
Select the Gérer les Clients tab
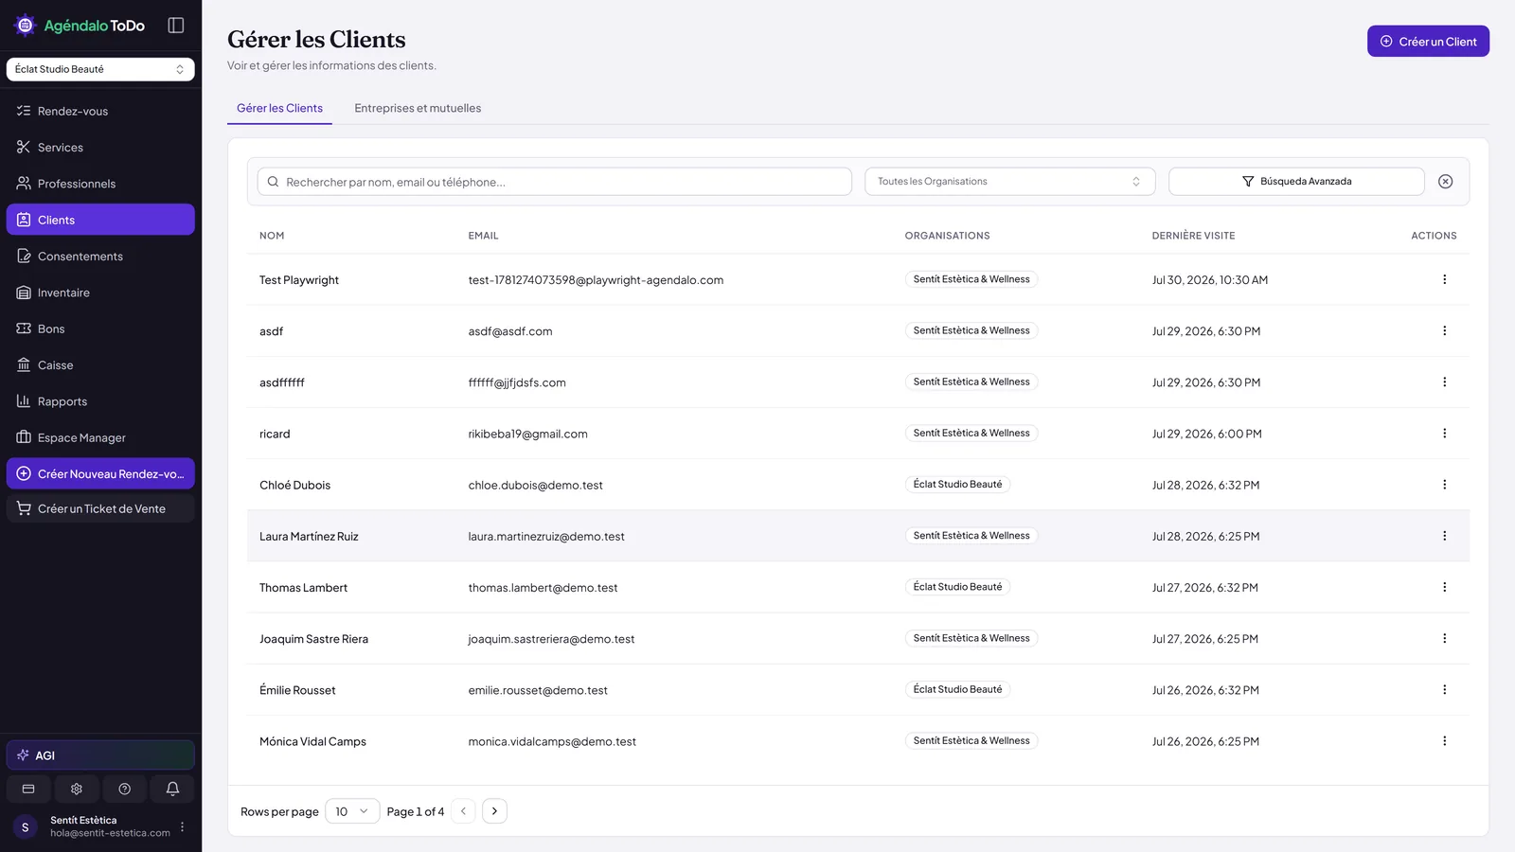coord(279,108)
